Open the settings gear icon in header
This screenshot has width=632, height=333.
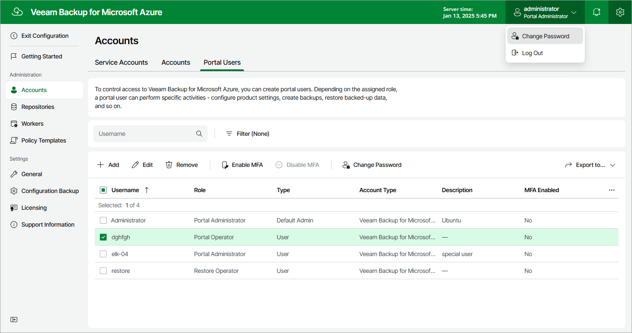[620, 12]
